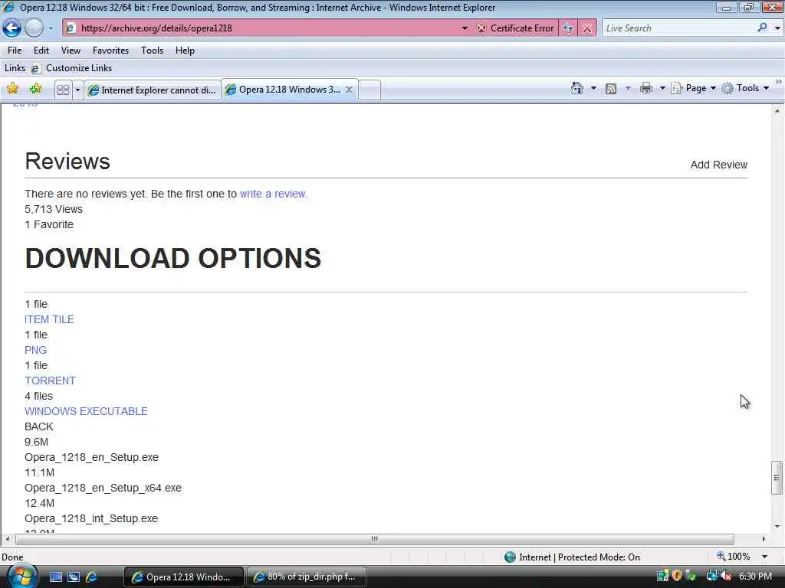Click the horizontal scrollbar right arrow

tap(763, 539)
